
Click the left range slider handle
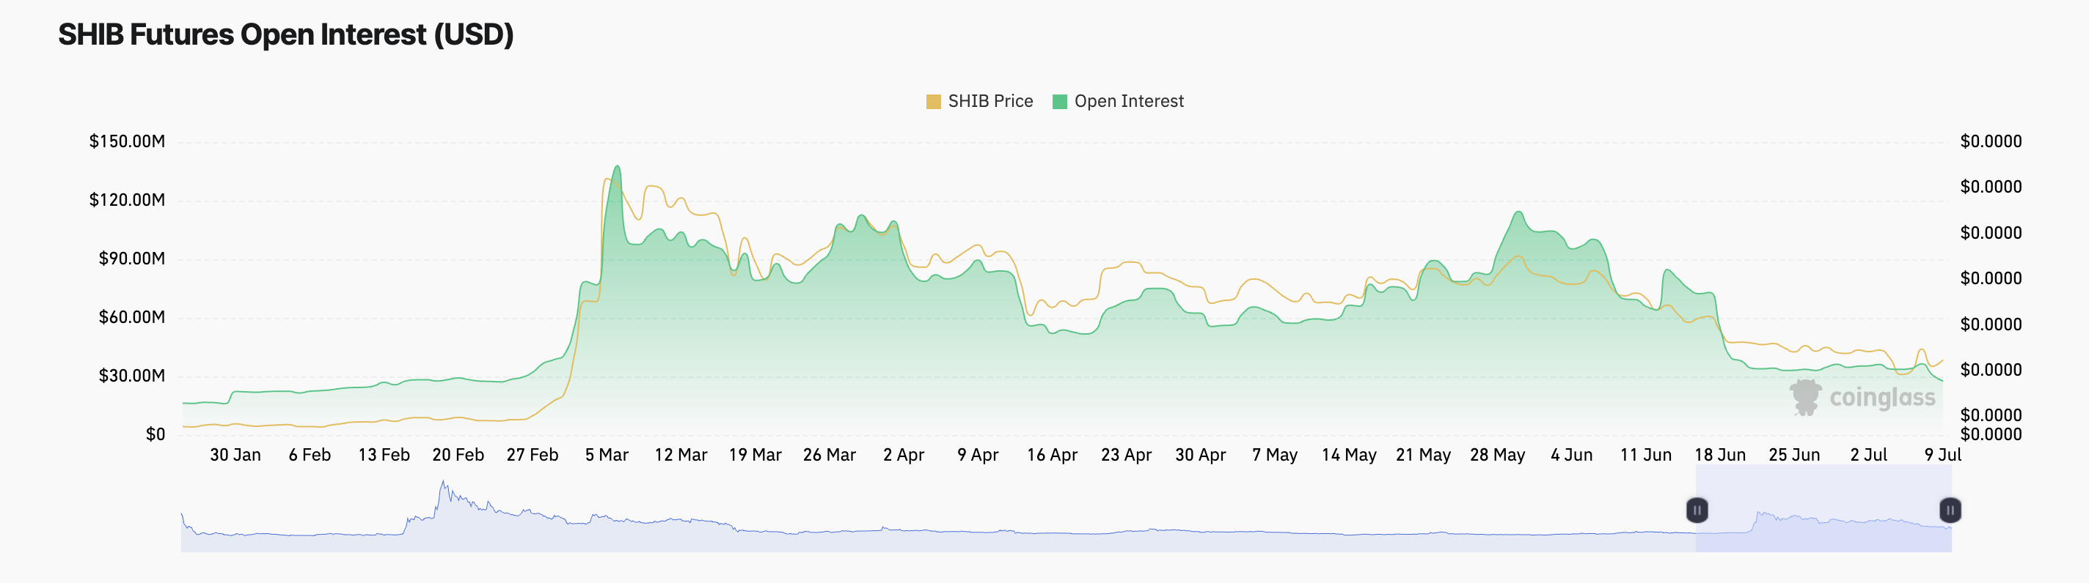pyautogui.click(x=1697, y=510)
